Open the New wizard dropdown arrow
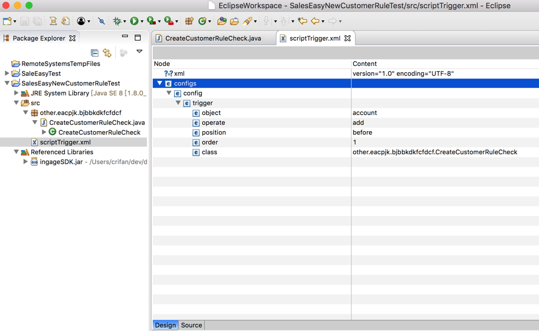 [x=15, y=21]
